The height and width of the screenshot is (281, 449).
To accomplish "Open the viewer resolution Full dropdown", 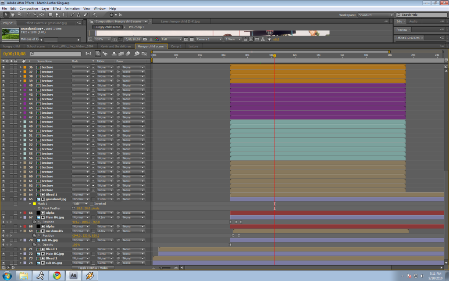I will [x=171, y=39].
